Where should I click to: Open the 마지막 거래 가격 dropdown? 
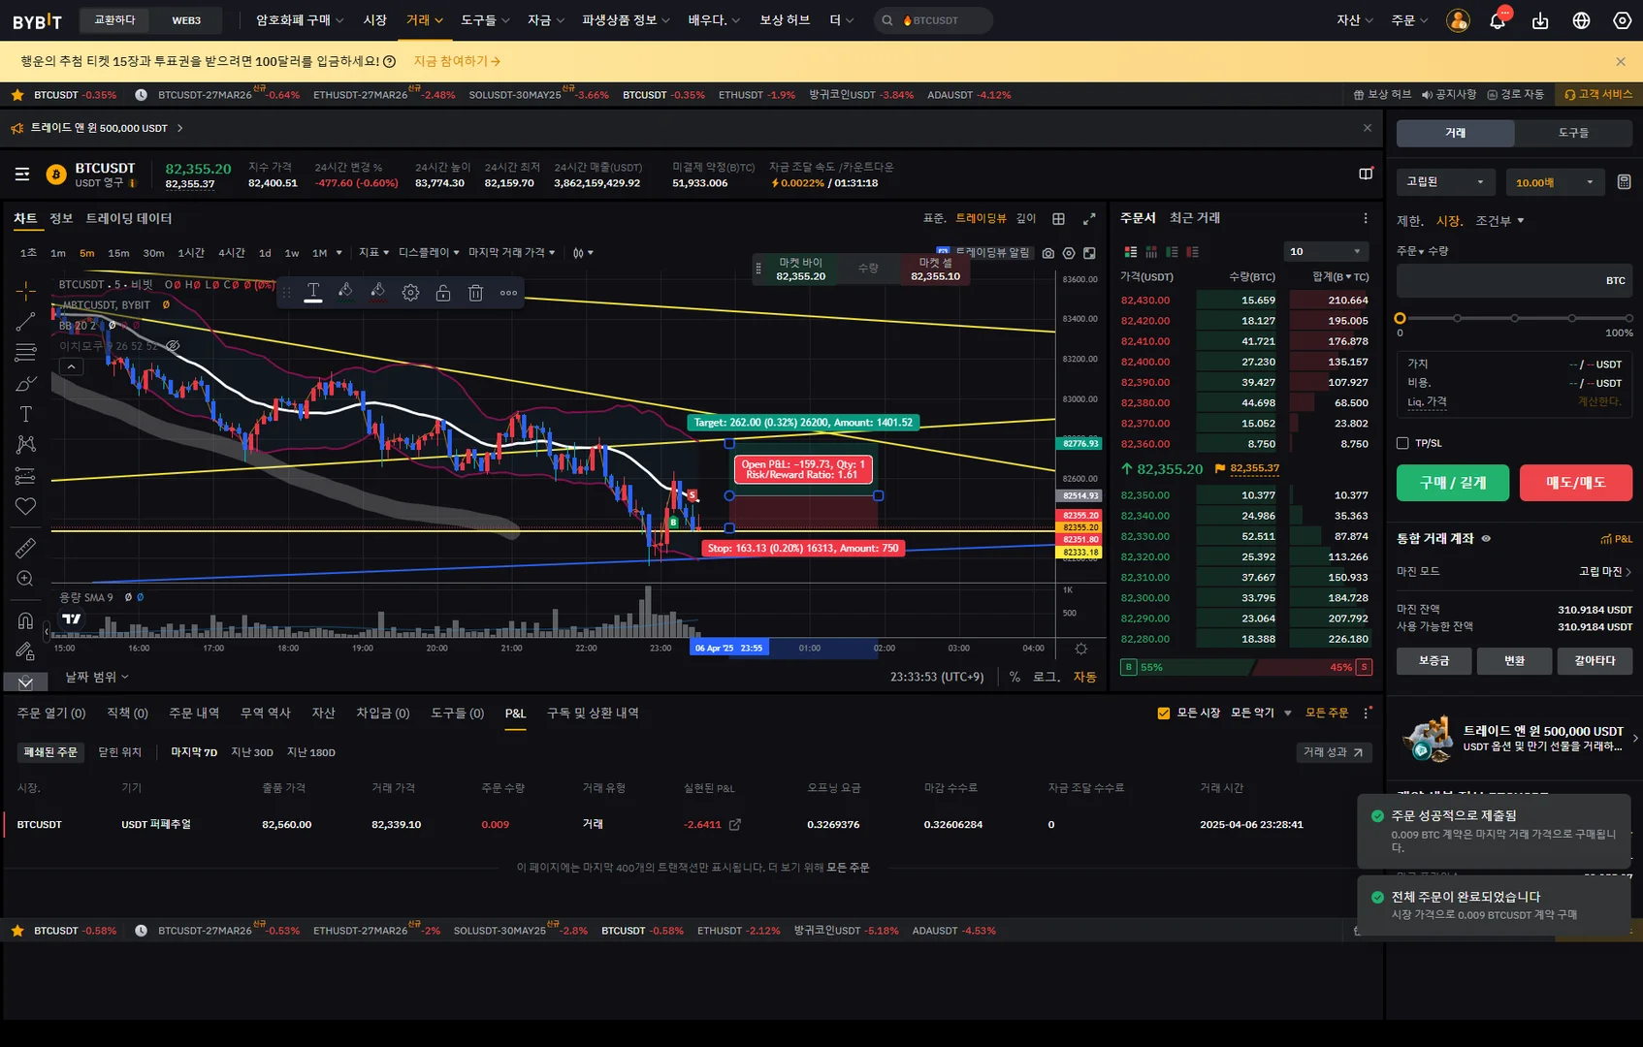(512, 253)
